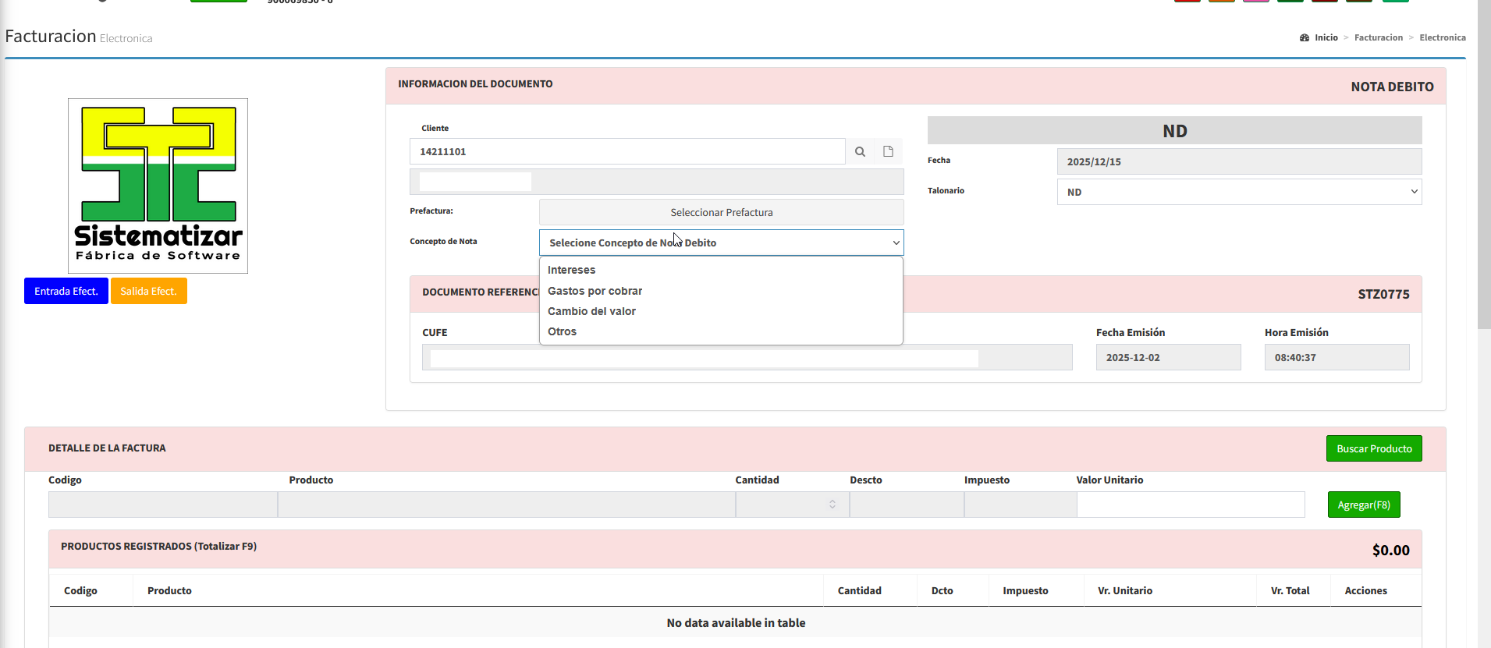Focus the Cliente input with 14211101
This screenshot has height=648, width=1491.
point(627,152)
